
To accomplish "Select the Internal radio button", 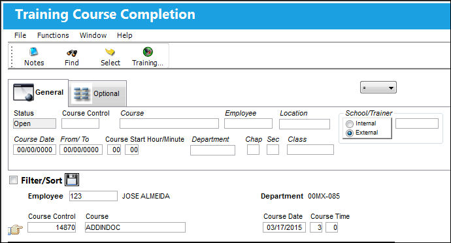I will click(350, 123).
